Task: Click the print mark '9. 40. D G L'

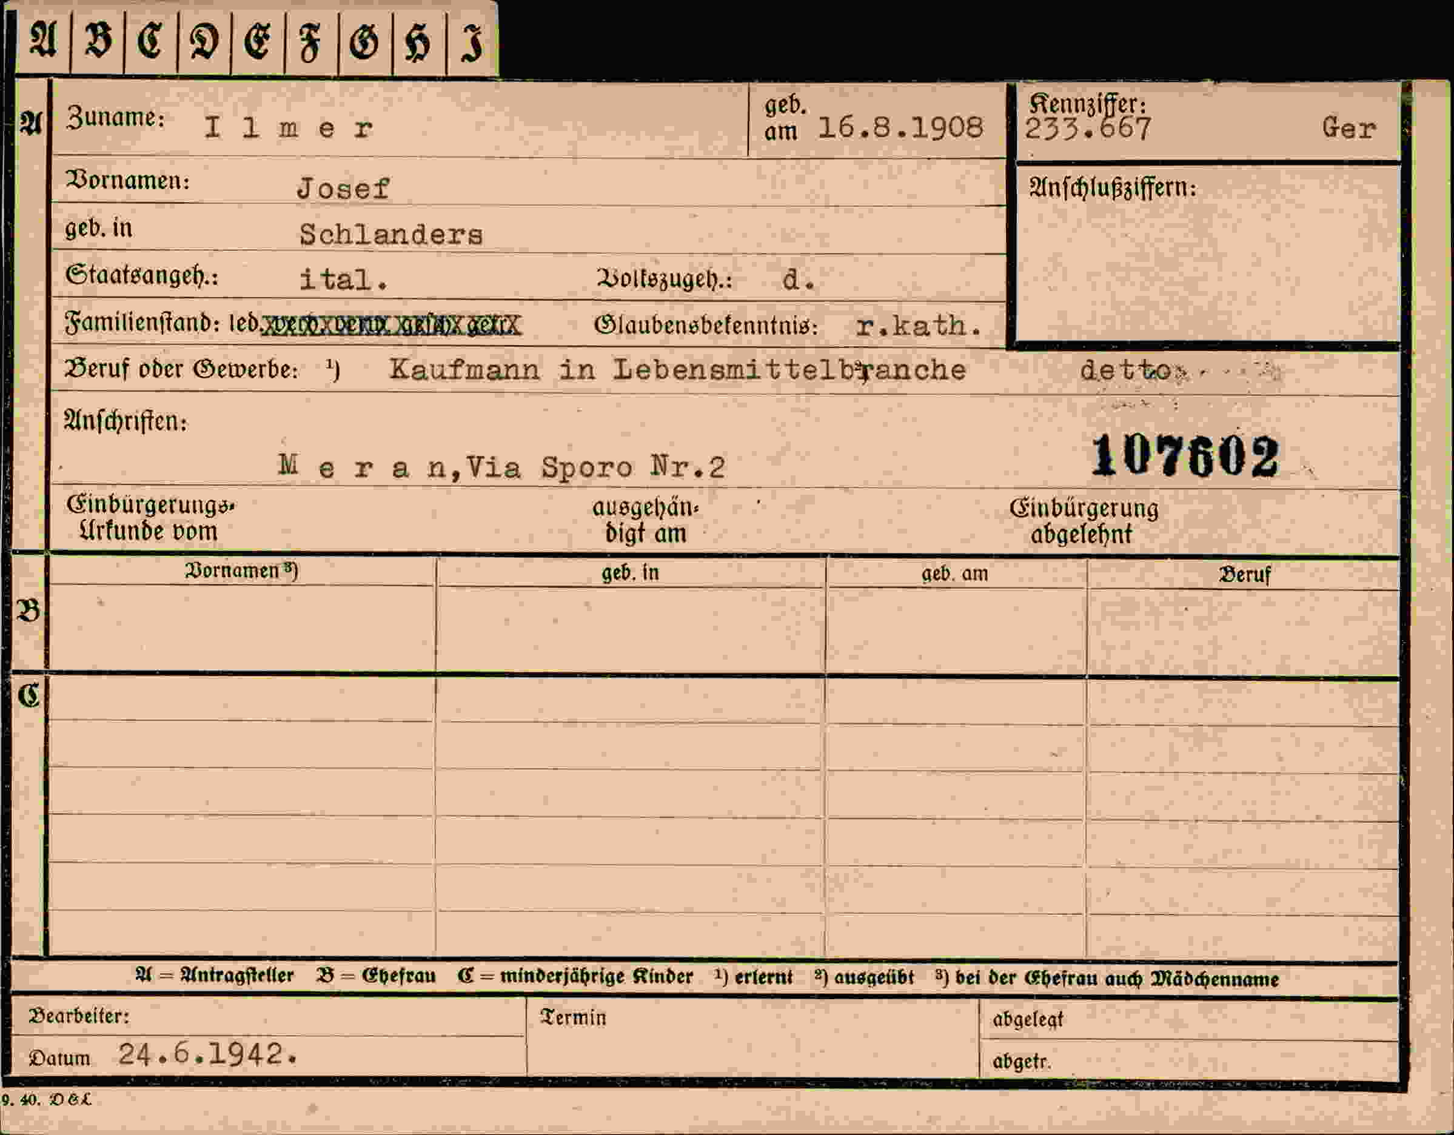Action: click(x=45, y=1100)
